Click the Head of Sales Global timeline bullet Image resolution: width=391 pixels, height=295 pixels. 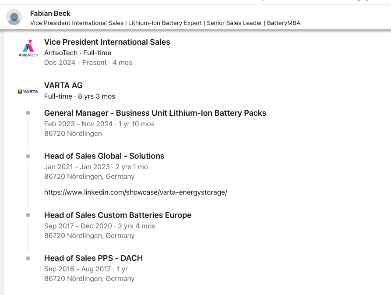(x=28, y=156)
